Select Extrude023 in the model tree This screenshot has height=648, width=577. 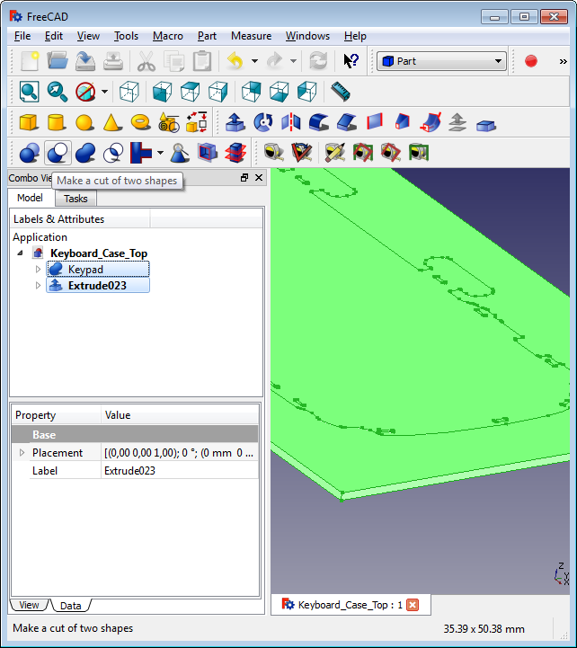(x=97, y=286)
